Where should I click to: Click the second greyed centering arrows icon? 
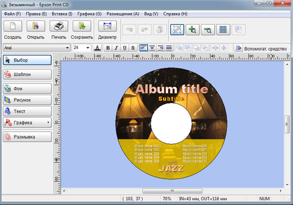click(x=224, y=48)
